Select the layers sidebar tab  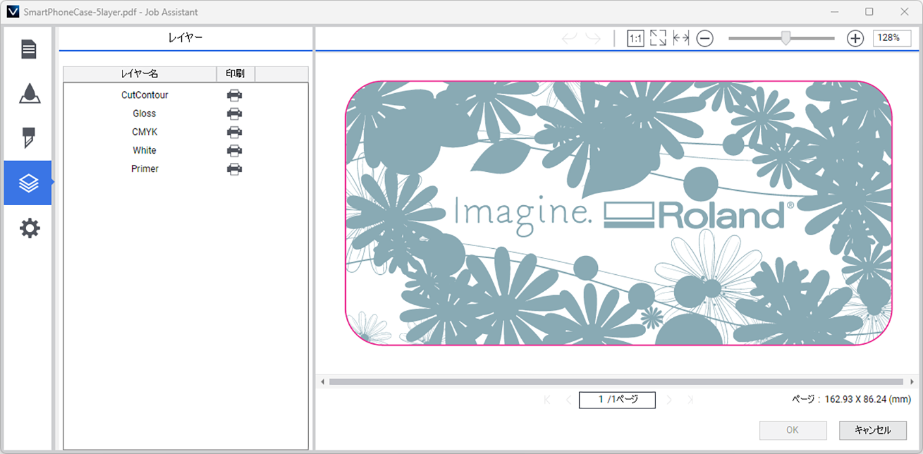click(28, 183)
